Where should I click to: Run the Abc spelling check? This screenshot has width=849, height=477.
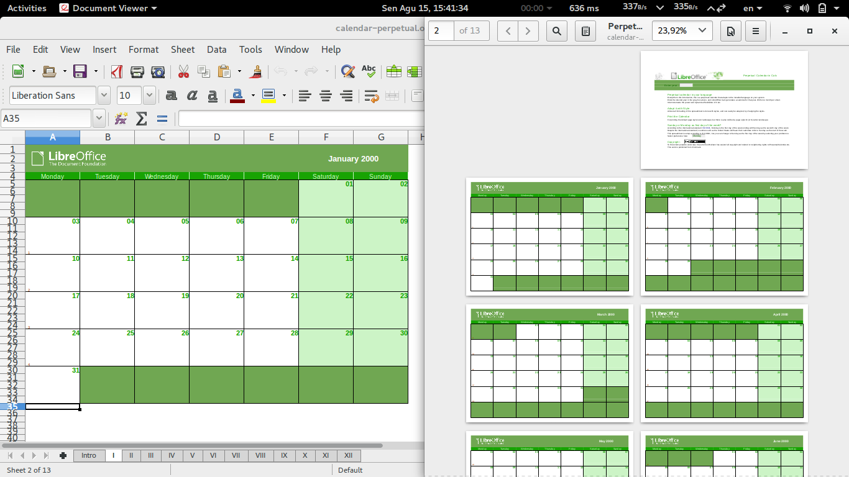pos(369,71)
